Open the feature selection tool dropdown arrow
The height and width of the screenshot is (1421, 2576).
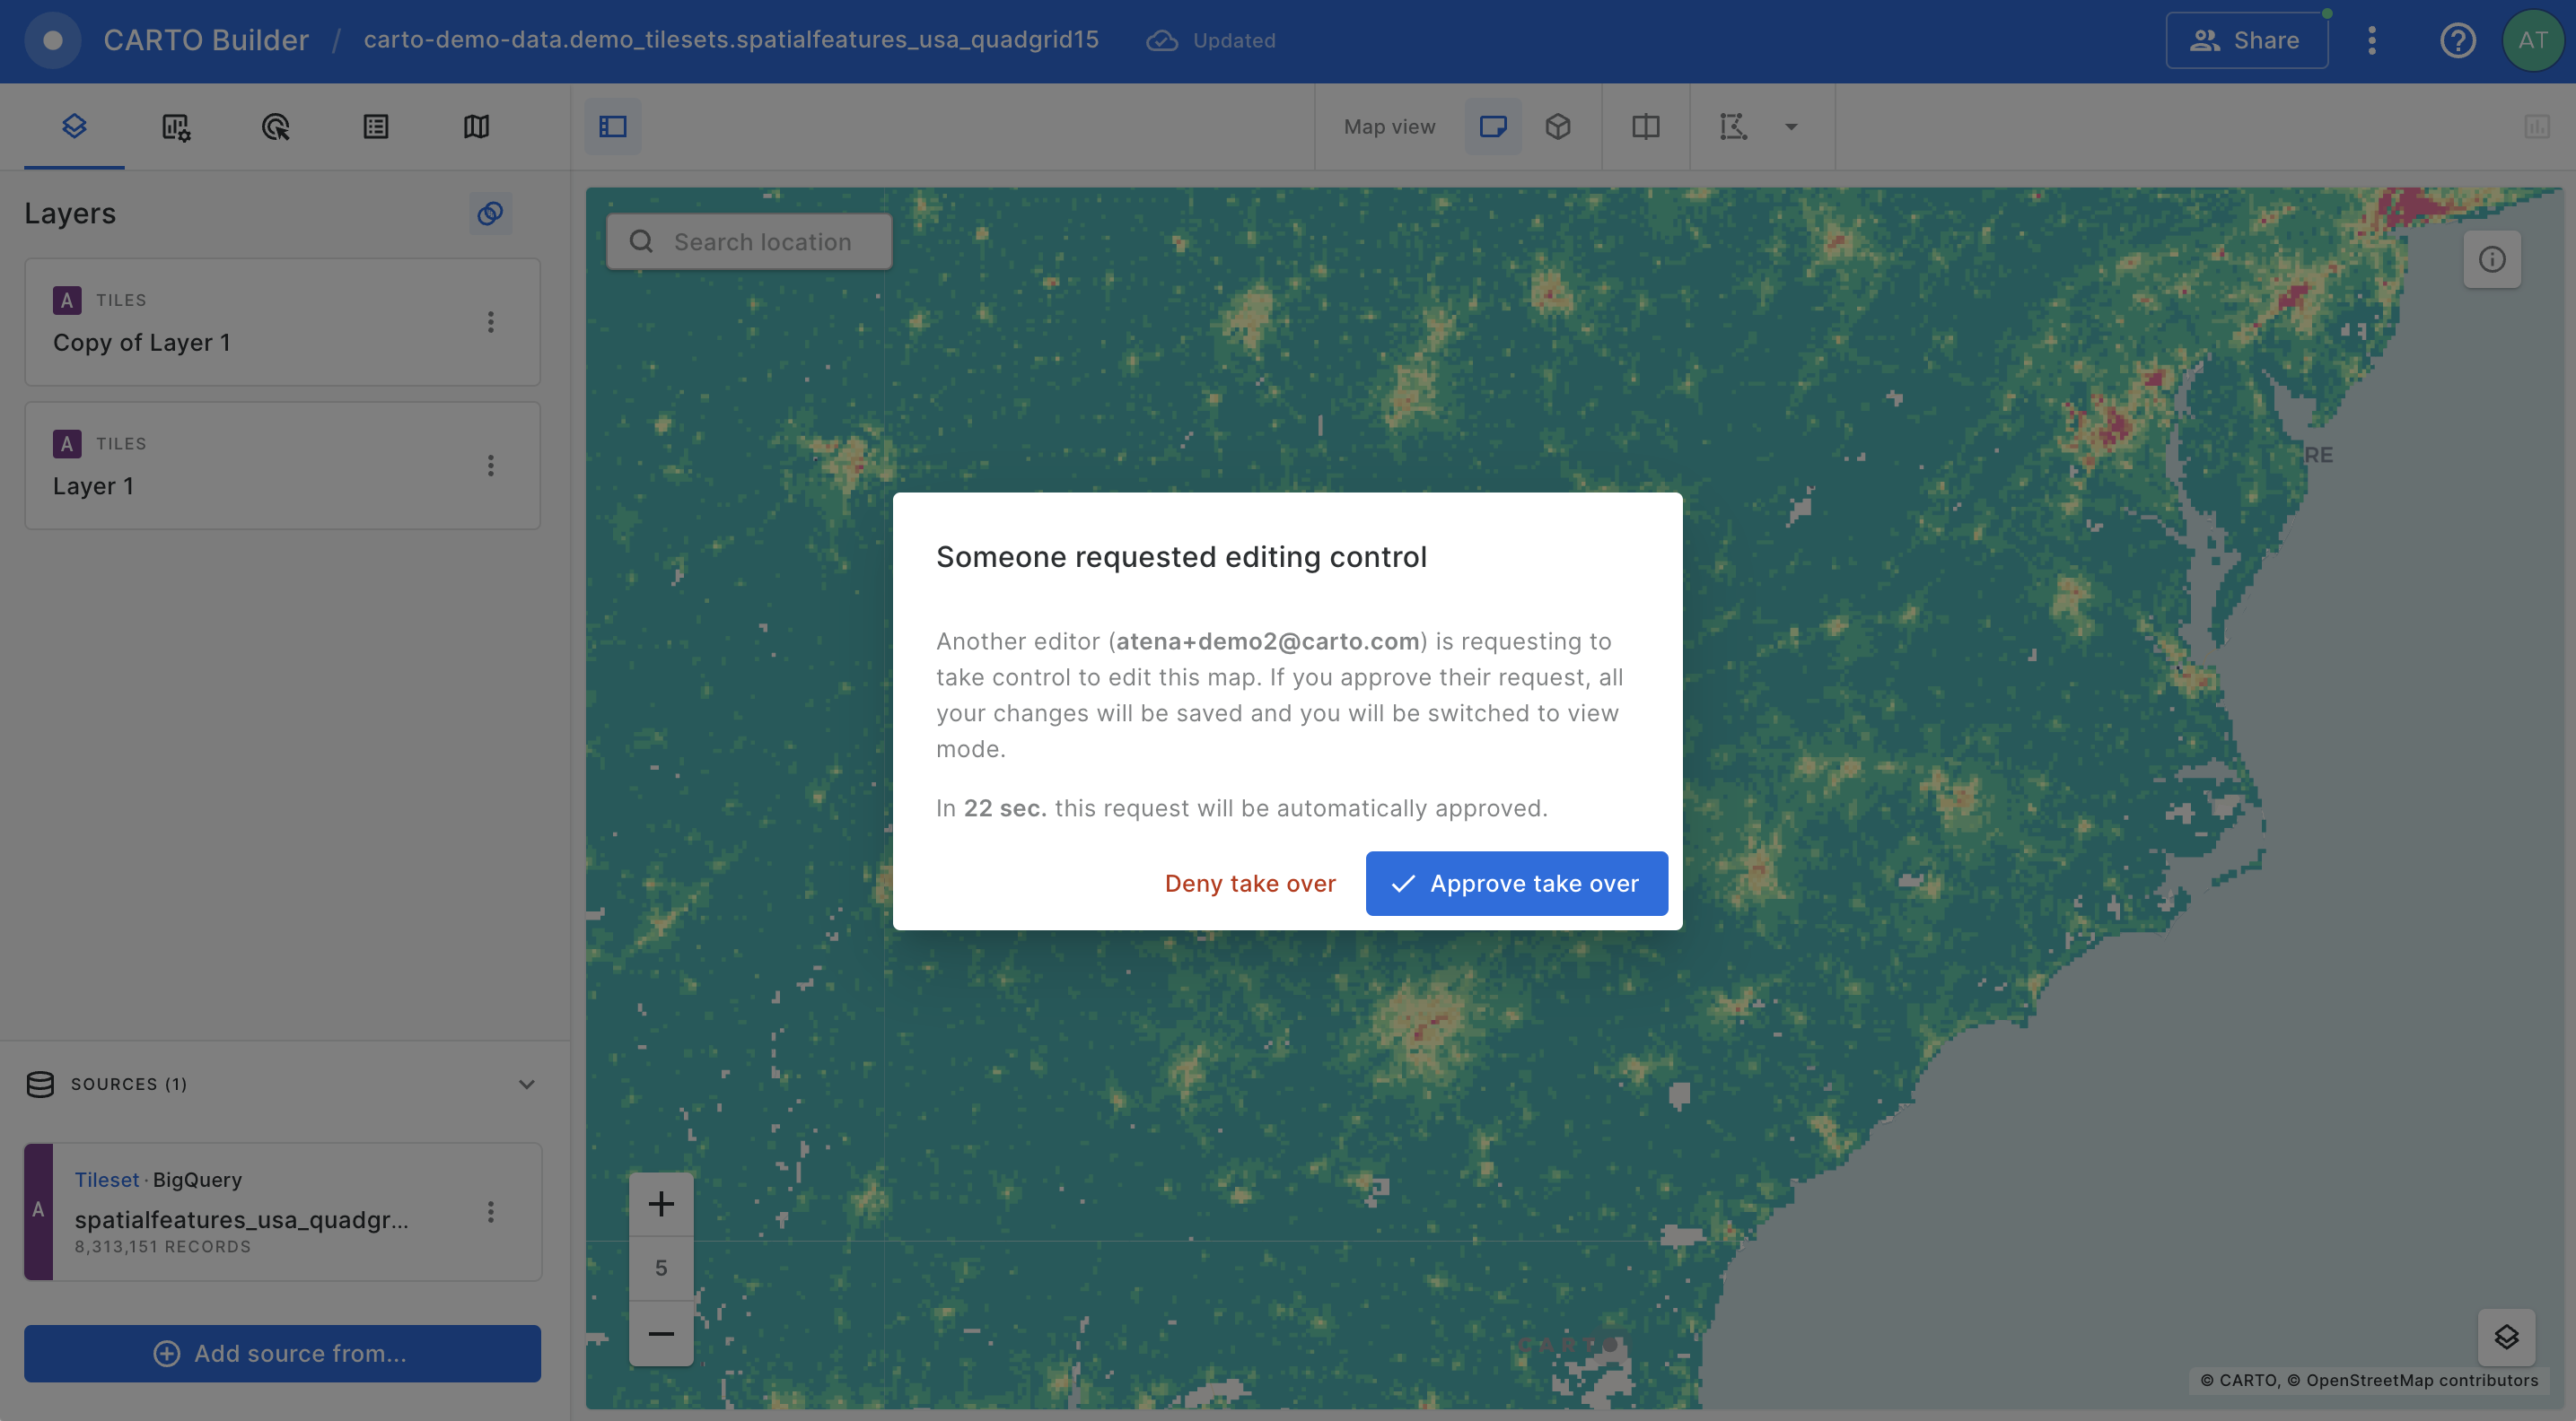1791,126
